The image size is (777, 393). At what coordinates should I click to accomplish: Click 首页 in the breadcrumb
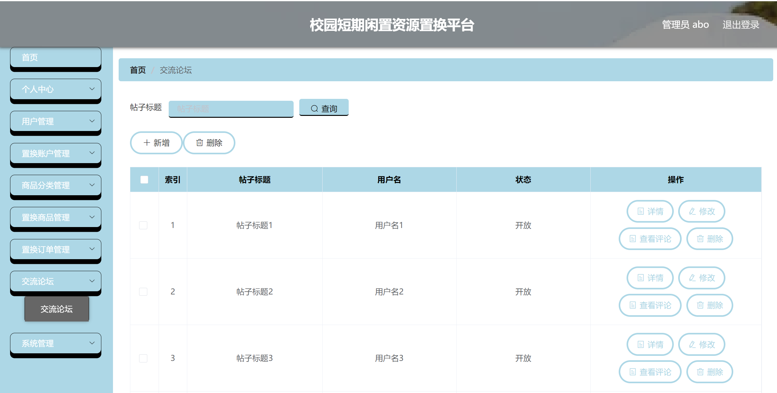click(138, 70)
